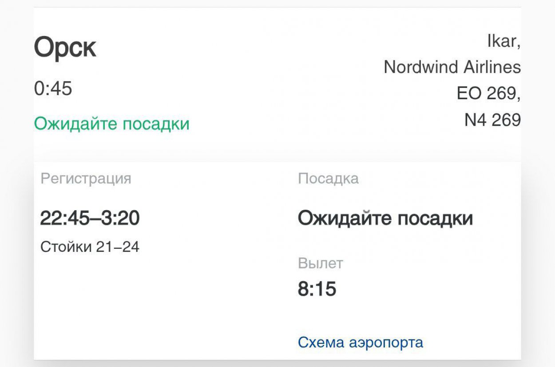Viewport: 555px width, 367px height.
Task: Click the Ikar carrier name
Action: click(503, 41)
